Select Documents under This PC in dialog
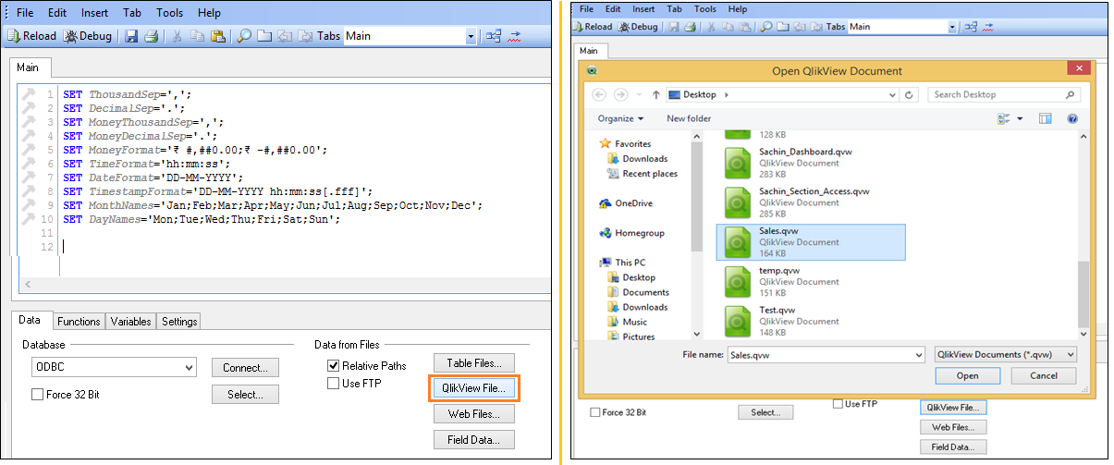 646,292
